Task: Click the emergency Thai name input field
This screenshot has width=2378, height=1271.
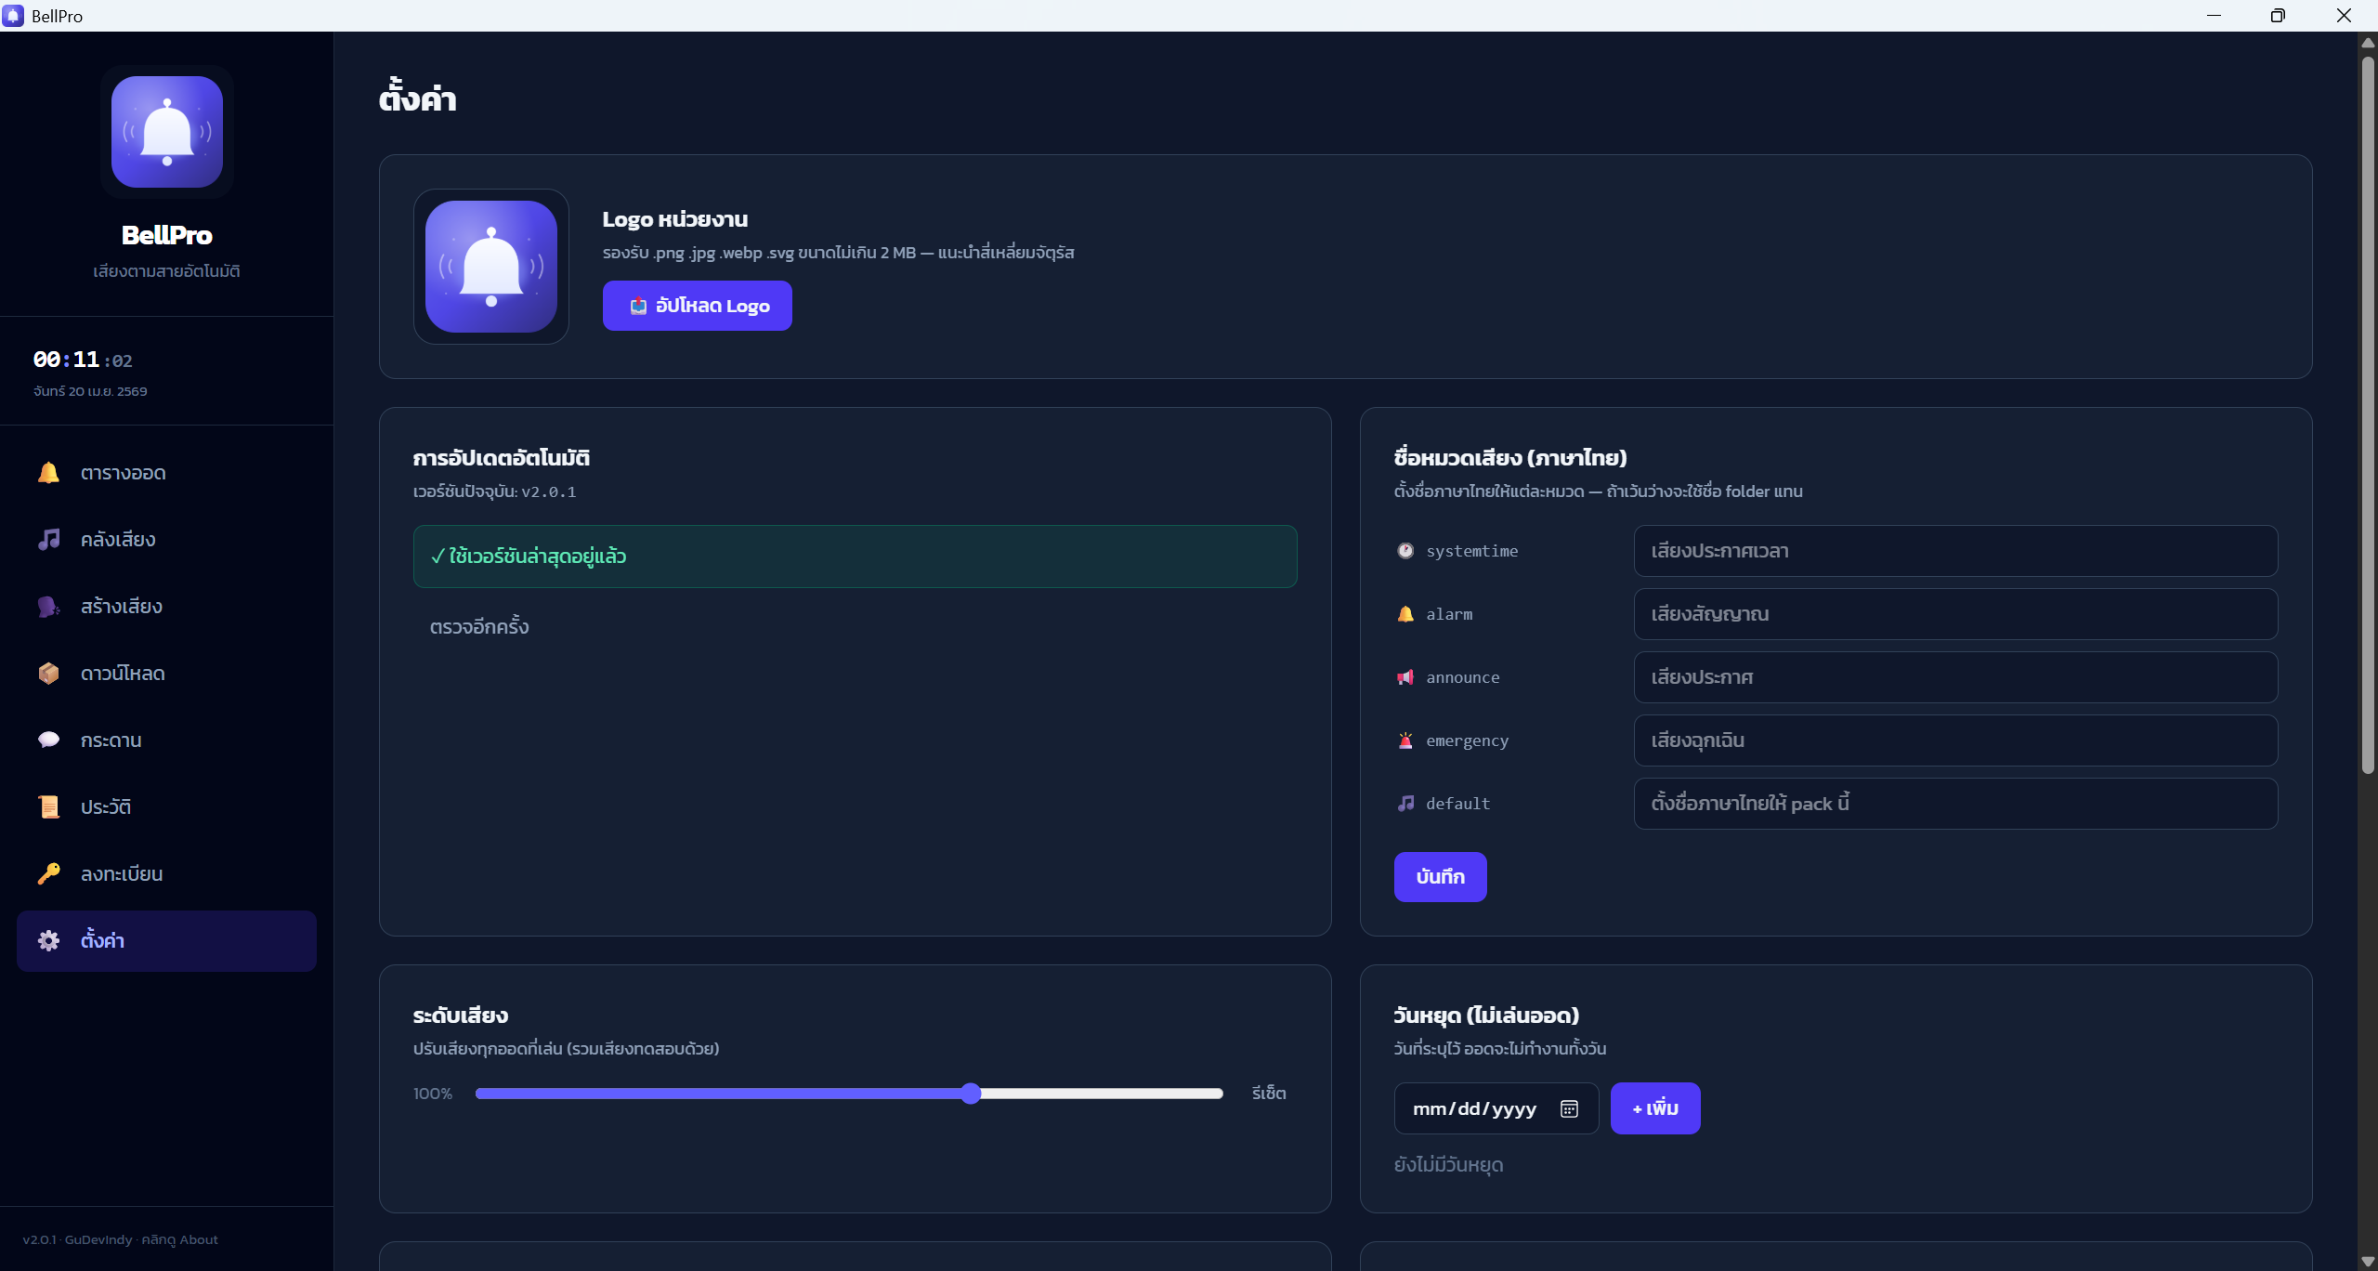Action: click(x=1955, y=740)
